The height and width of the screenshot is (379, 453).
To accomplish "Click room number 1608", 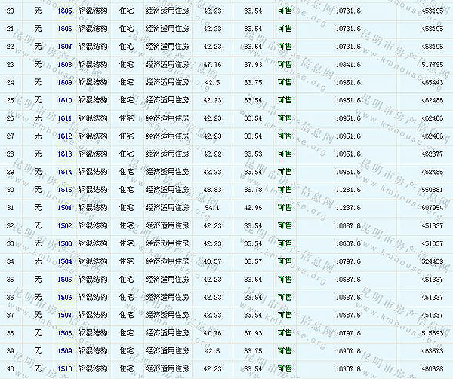I will click(x=65, y=64).
